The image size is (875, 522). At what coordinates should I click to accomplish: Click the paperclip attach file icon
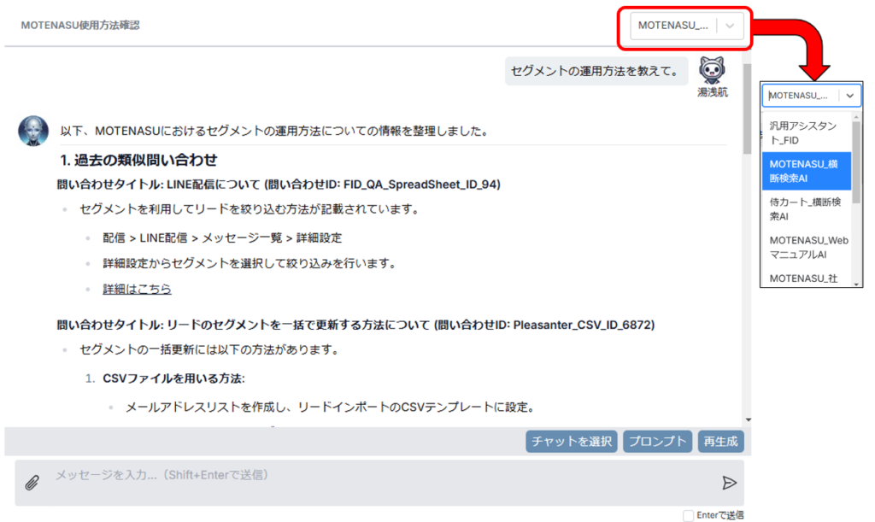point(32,483)
